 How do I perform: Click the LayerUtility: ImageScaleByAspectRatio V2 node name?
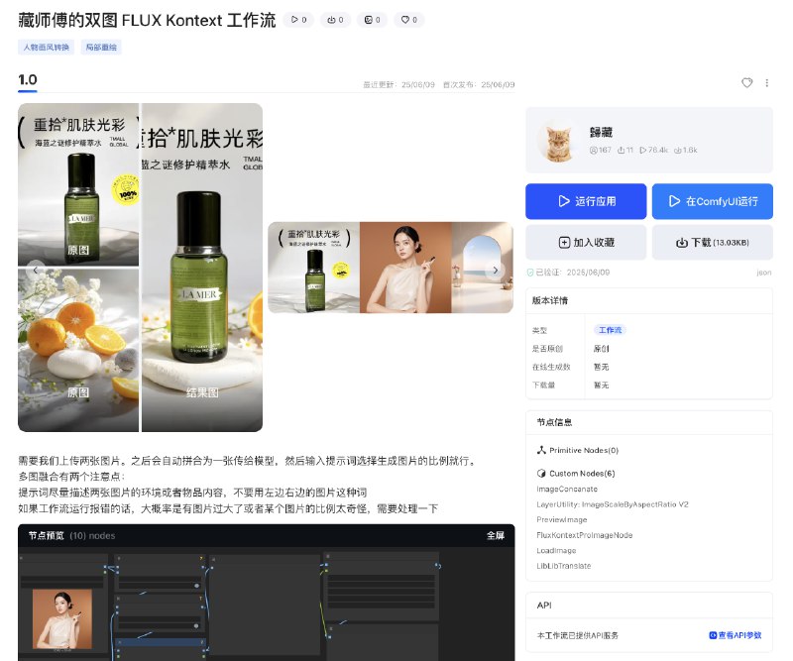(x=613, y=504)
